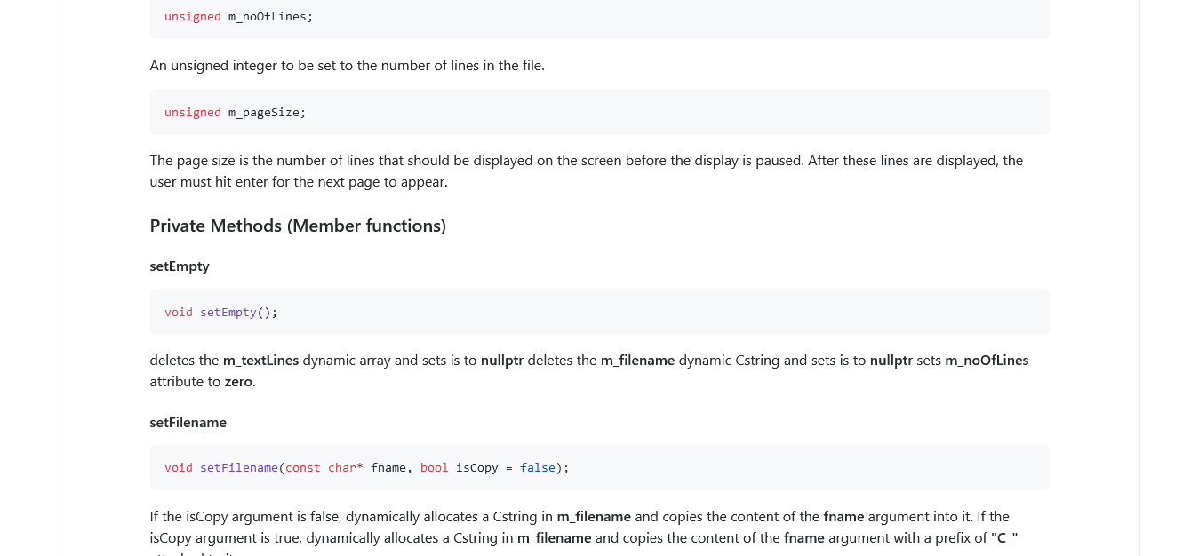The width and height of the screenshot is (1199, 556).
Task: Select the bold m_noOfLines attribute mention
Action: pyautogui.click(x=987, y=360)
